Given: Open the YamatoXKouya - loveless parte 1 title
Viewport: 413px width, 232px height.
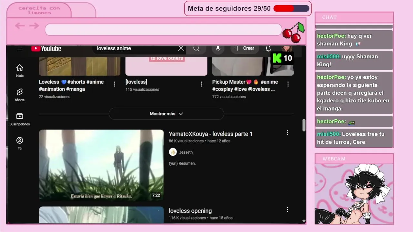Looking at the screenshot, I should pyautogui.click(x=211, y=134).
